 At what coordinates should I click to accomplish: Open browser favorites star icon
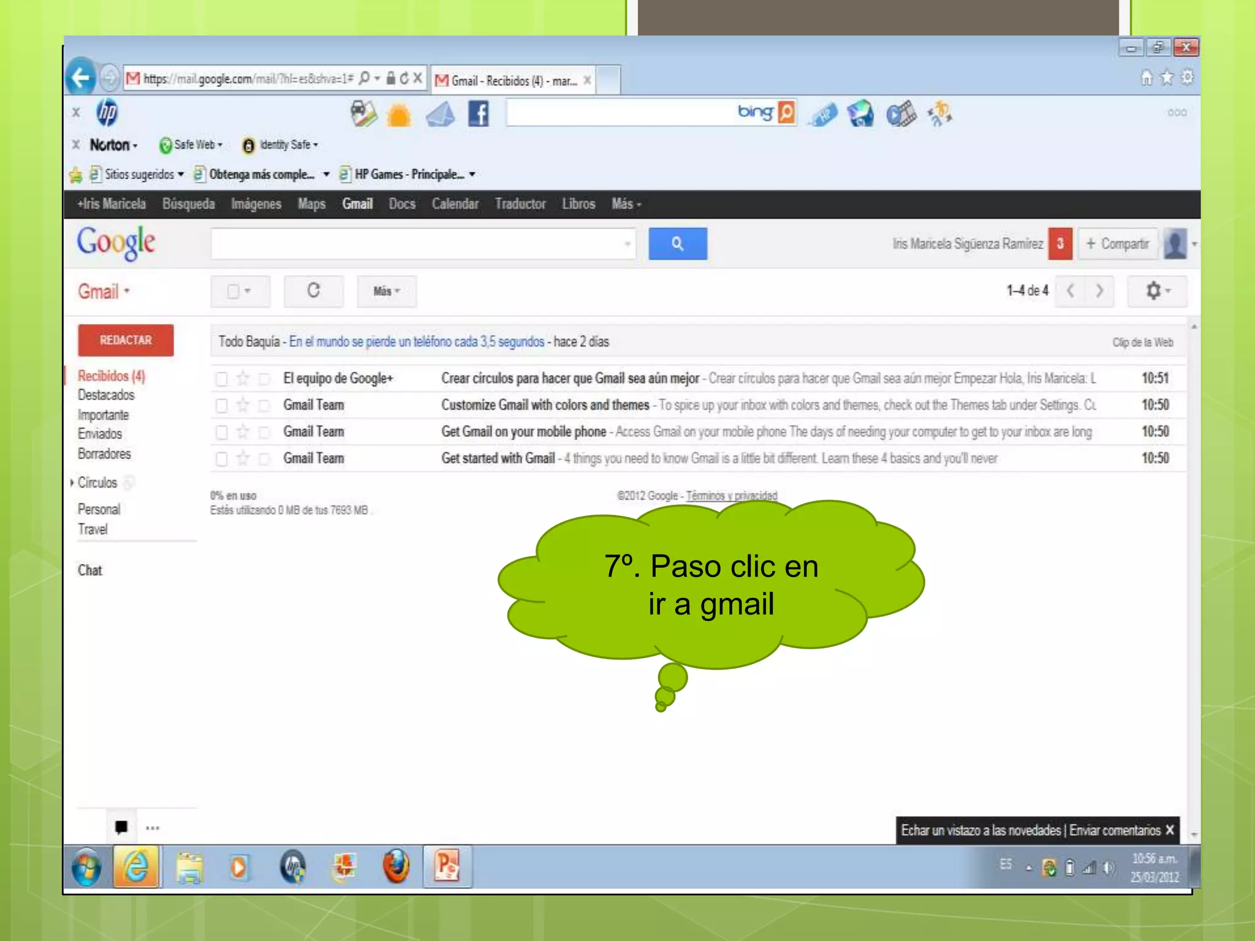1167,78
